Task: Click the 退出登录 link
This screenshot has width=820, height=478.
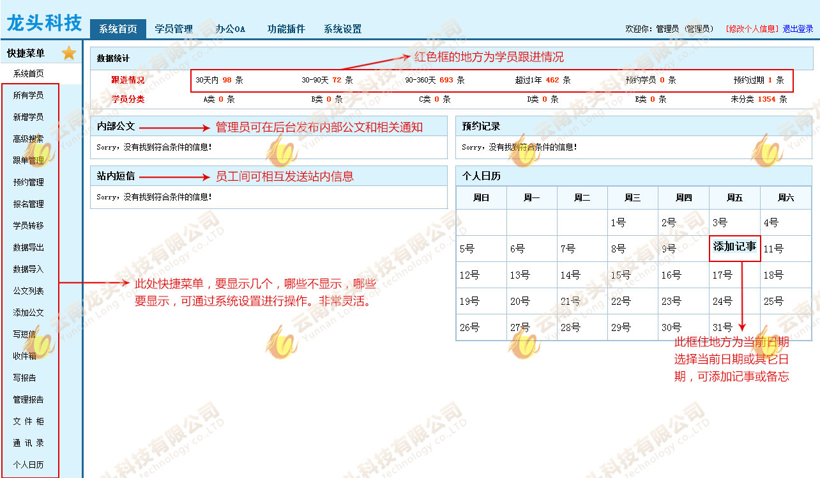Action: (x=798, y=29)
